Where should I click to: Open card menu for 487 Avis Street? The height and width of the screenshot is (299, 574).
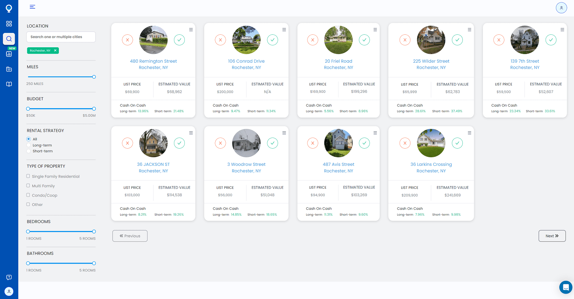375,133
